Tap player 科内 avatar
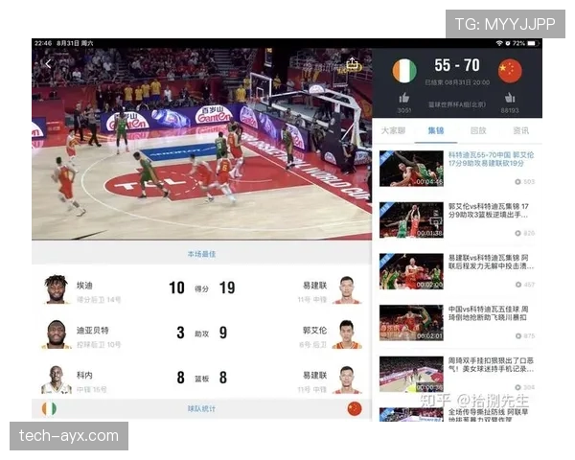The width and height of the screenshot is (575, 460). (57, 379)
